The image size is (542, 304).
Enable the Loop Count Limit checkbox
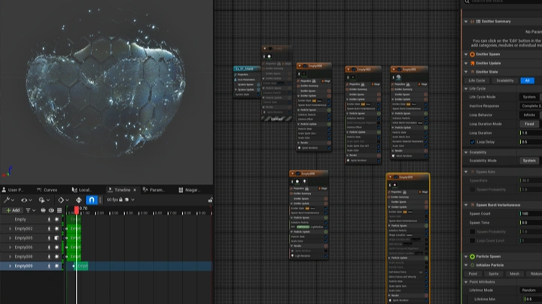pos(471,241)
